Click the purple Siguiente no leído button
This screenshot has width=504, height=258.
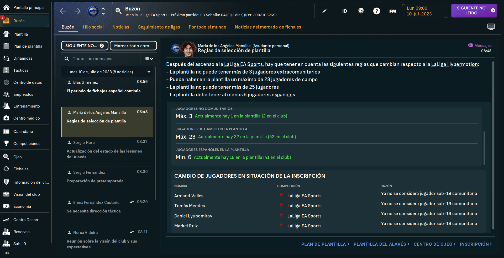point(474,10)
